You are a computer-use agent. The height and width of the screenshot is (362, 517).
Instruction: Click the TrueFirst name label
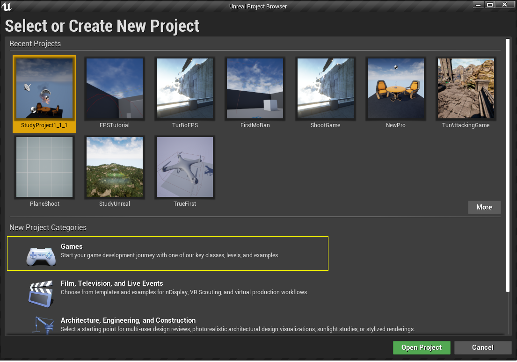tap(185, 204)
